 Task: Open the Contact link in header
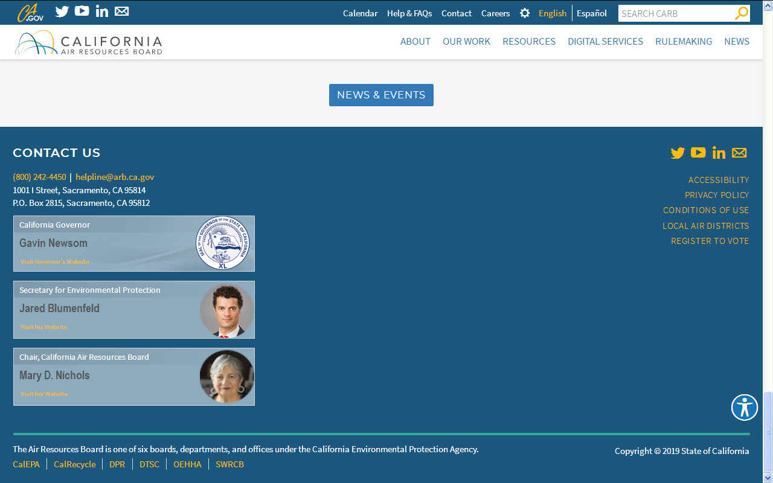coord(457,13)
